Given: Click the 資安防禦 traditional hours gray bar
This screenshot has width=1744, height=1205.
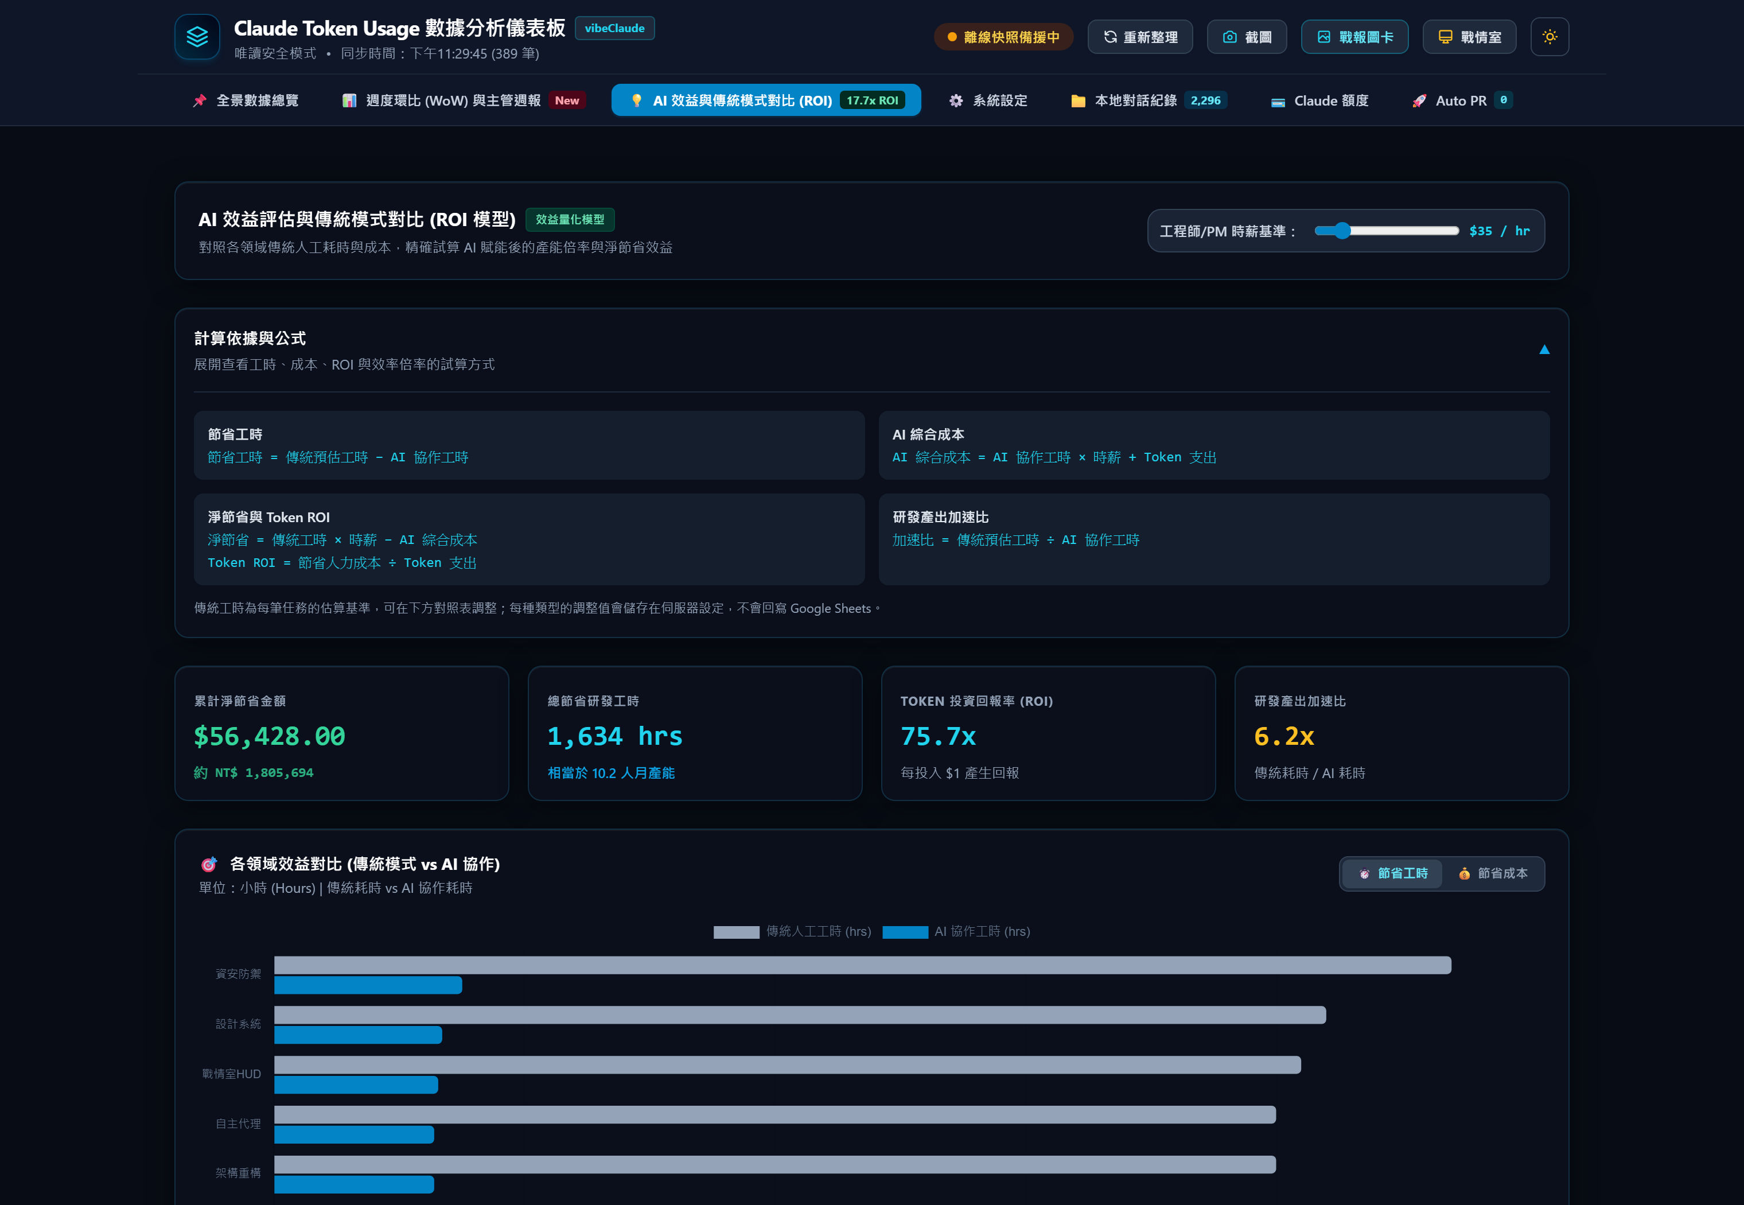Looking at the screenshot, I should [863, 966].
